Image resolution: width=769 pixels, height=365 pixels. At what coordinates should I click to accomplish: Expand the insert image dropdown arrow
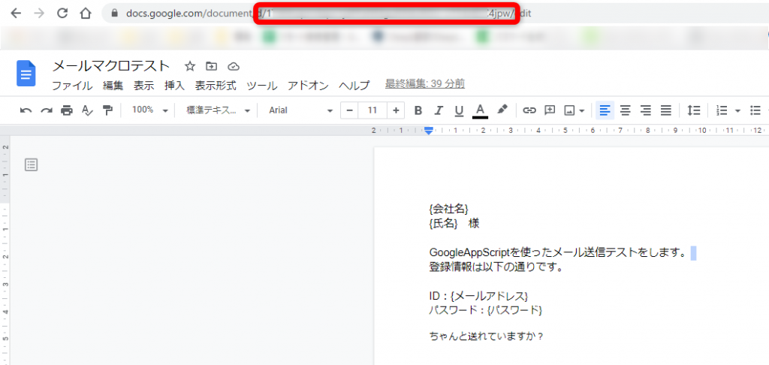coord(582,111)
